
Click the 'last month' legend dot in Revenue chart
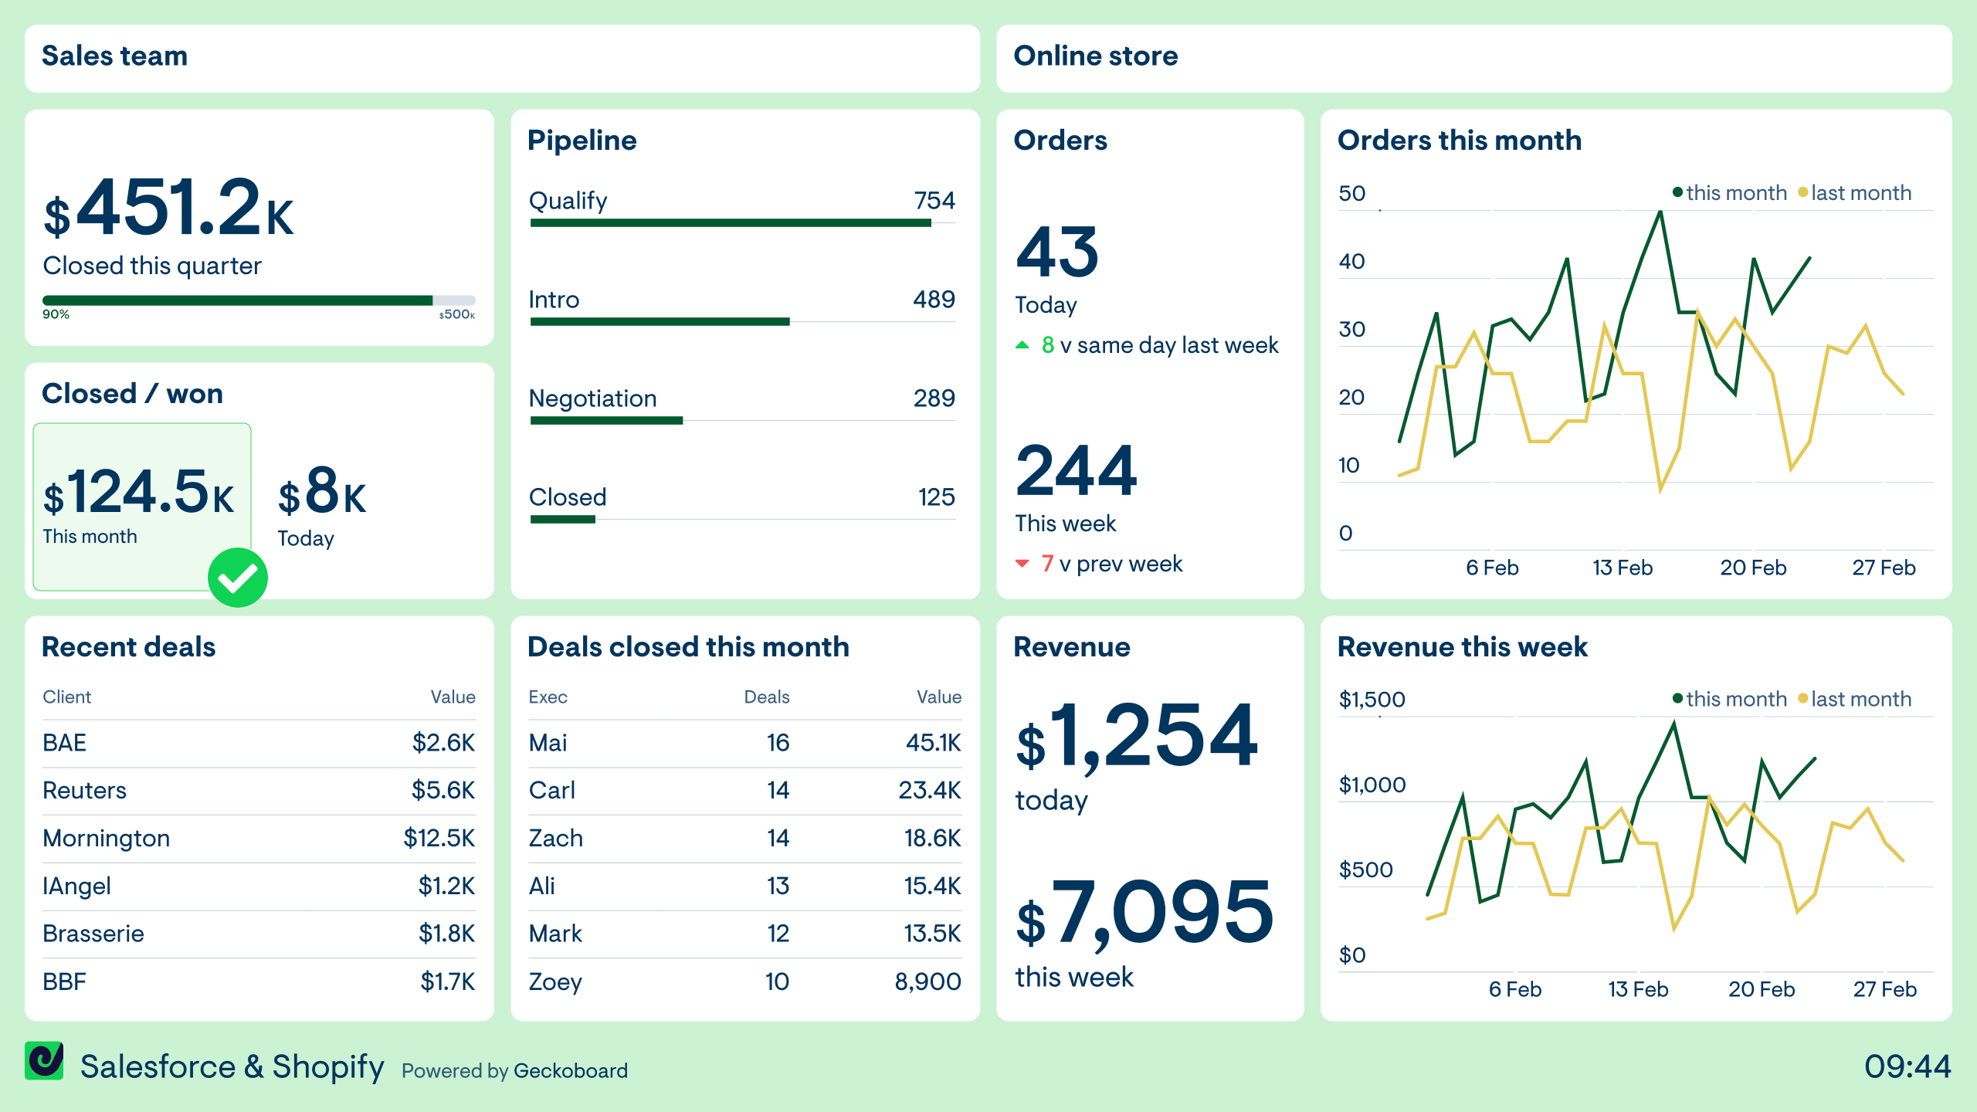pyautogui.click(x=1803, y=699)
